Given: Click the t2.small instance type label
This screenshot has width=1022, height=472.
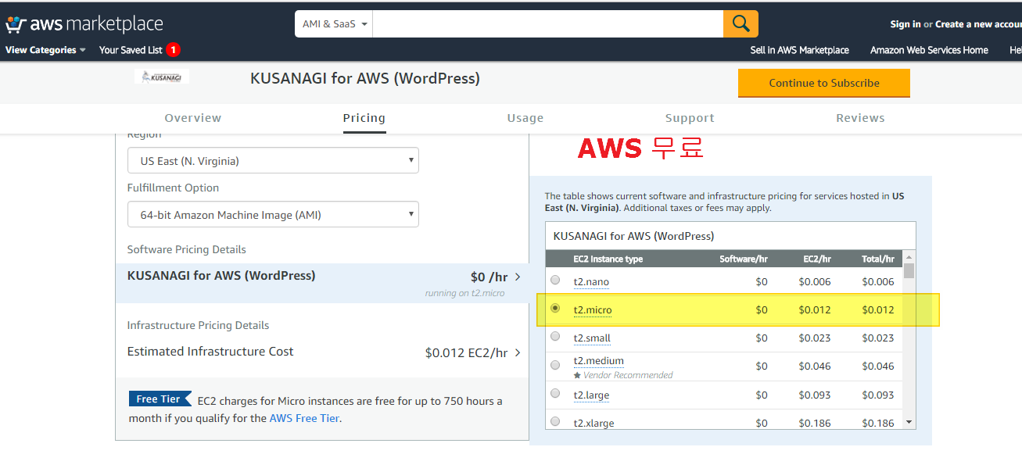Looking at the screenshot, I should pyautogui.click(x=592, y=338).
